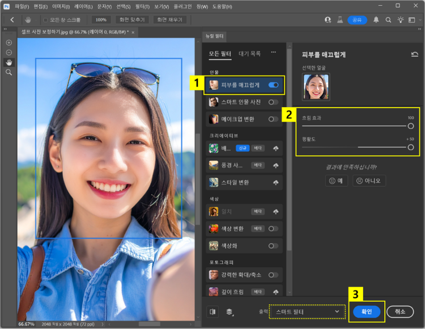Viewport: 425px width, 329px height.
Task: Click the back arrow in options bar
Action: (x=12, y=19)
